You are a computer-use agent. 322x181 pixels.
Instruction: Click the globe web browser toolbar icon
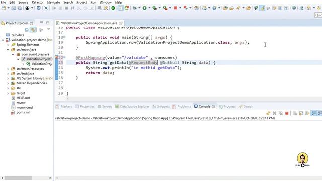tap(294, 8)
